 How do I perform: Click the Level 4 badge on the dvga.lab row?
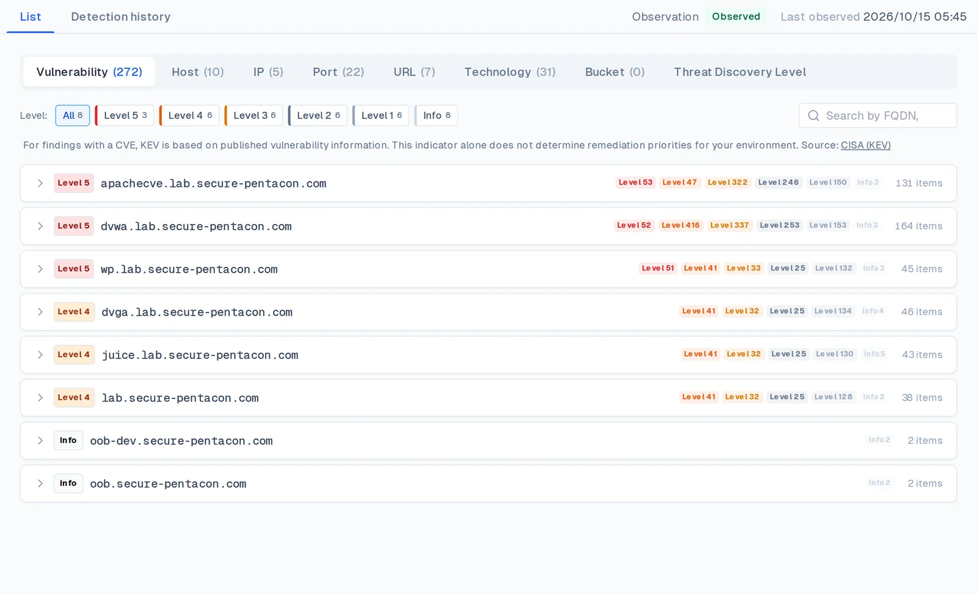pyautogui.click(x=74, y=312)
